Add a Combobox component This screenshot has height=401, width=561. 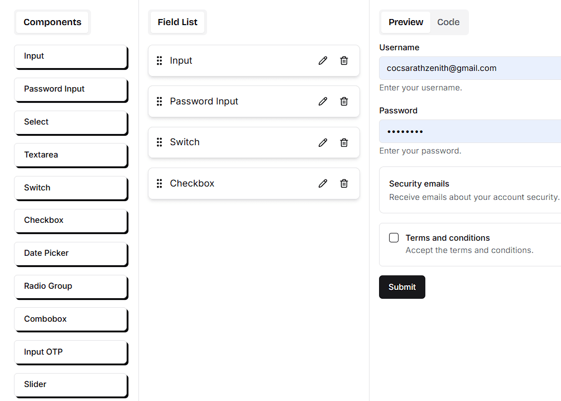[x=71, y=319]
